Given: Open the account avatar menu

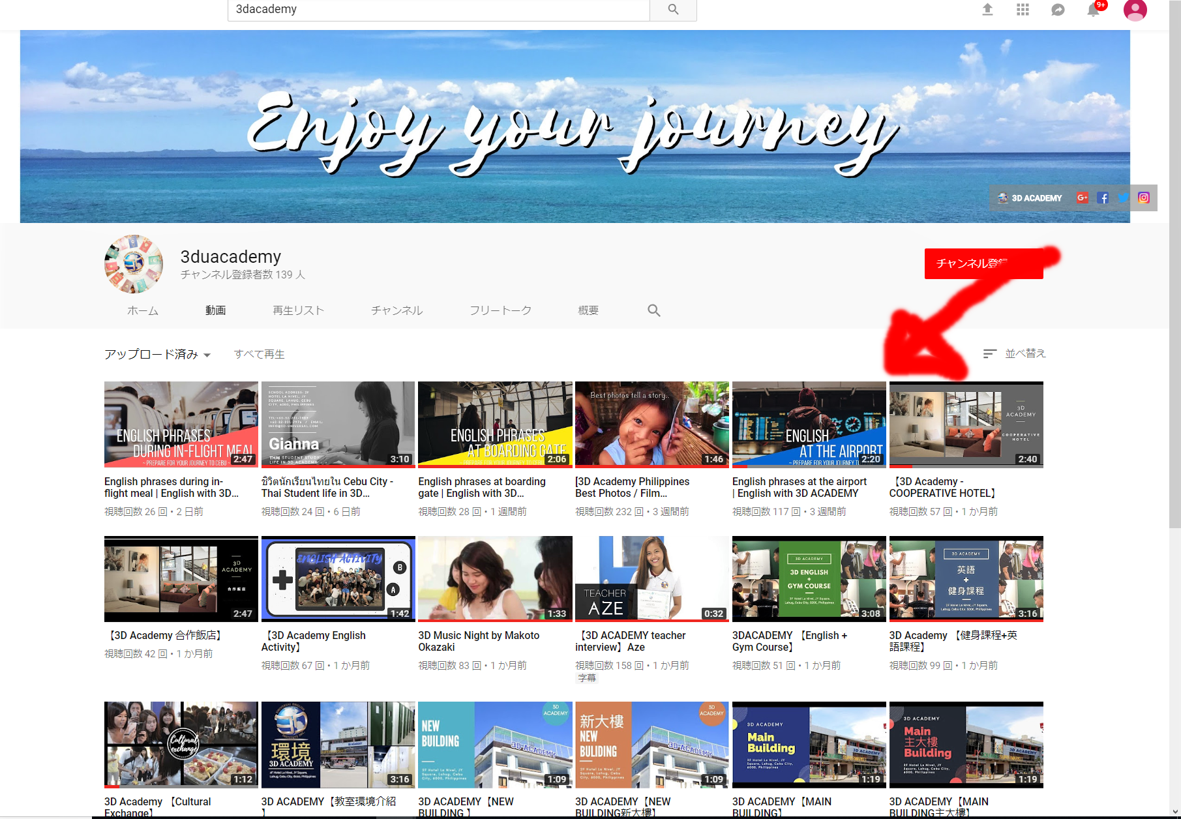Looking at the screenshot, I should (1135, 10).
